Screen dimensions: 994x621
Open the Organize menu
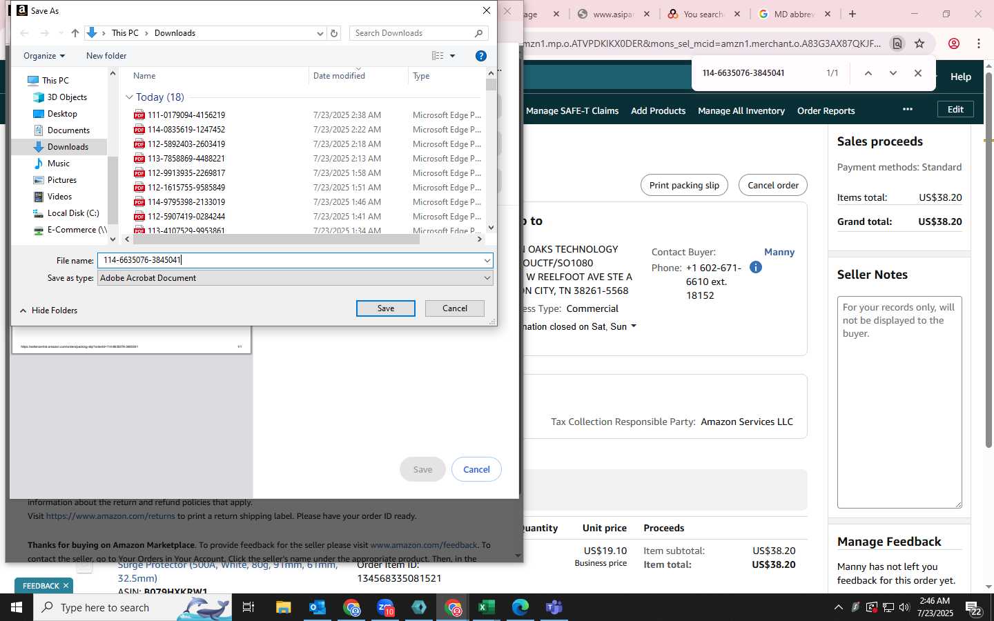point(44,56)
